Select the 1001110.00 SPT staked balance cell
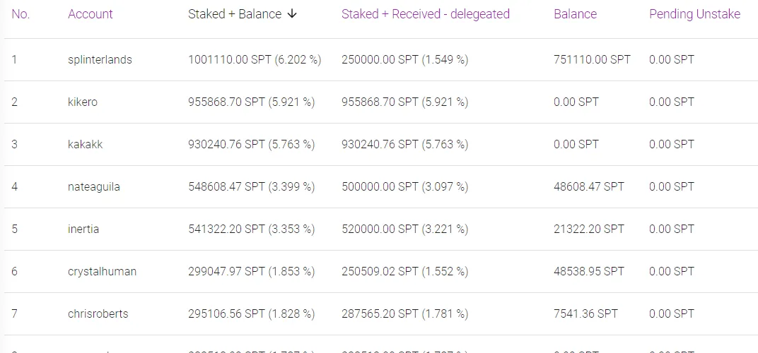 (255, 60)
